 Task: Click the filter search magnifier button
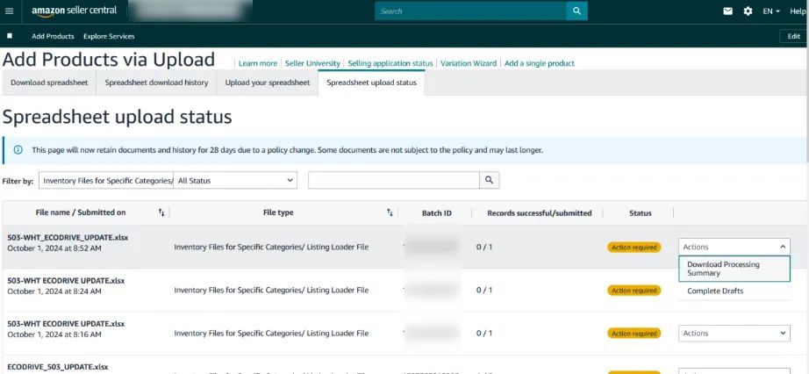point(489,180)
